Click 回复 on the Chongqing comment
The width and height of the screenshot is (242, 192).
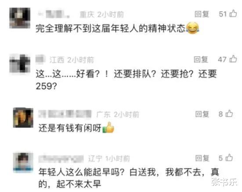(x=202, y=14)
